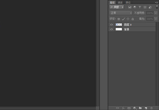Open the 填充 fill slider arrow

point(156,19)
